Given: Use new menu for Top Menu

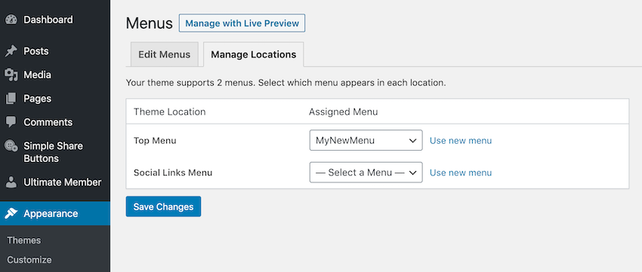Looking at the screenshot, I should (x=461, y=140).
